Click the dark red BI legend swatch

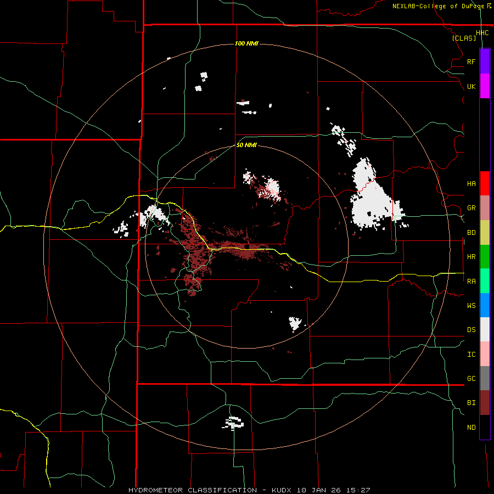pyautogui.click(x=485, y=403)
